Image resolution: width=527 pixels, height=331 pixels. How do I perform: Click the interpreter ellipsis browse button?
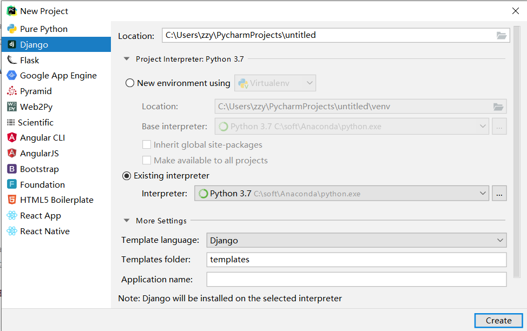(499, 194)
